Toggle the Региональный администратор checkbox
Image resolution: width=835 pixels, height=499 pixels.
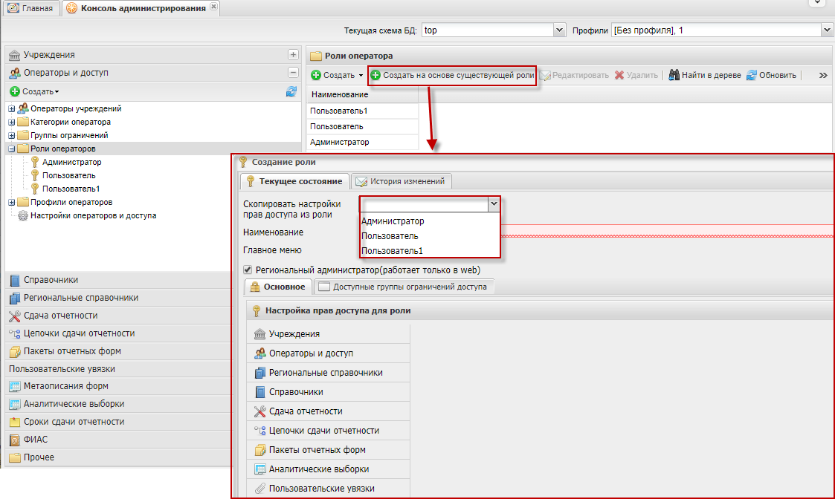(x=248, y=270)
